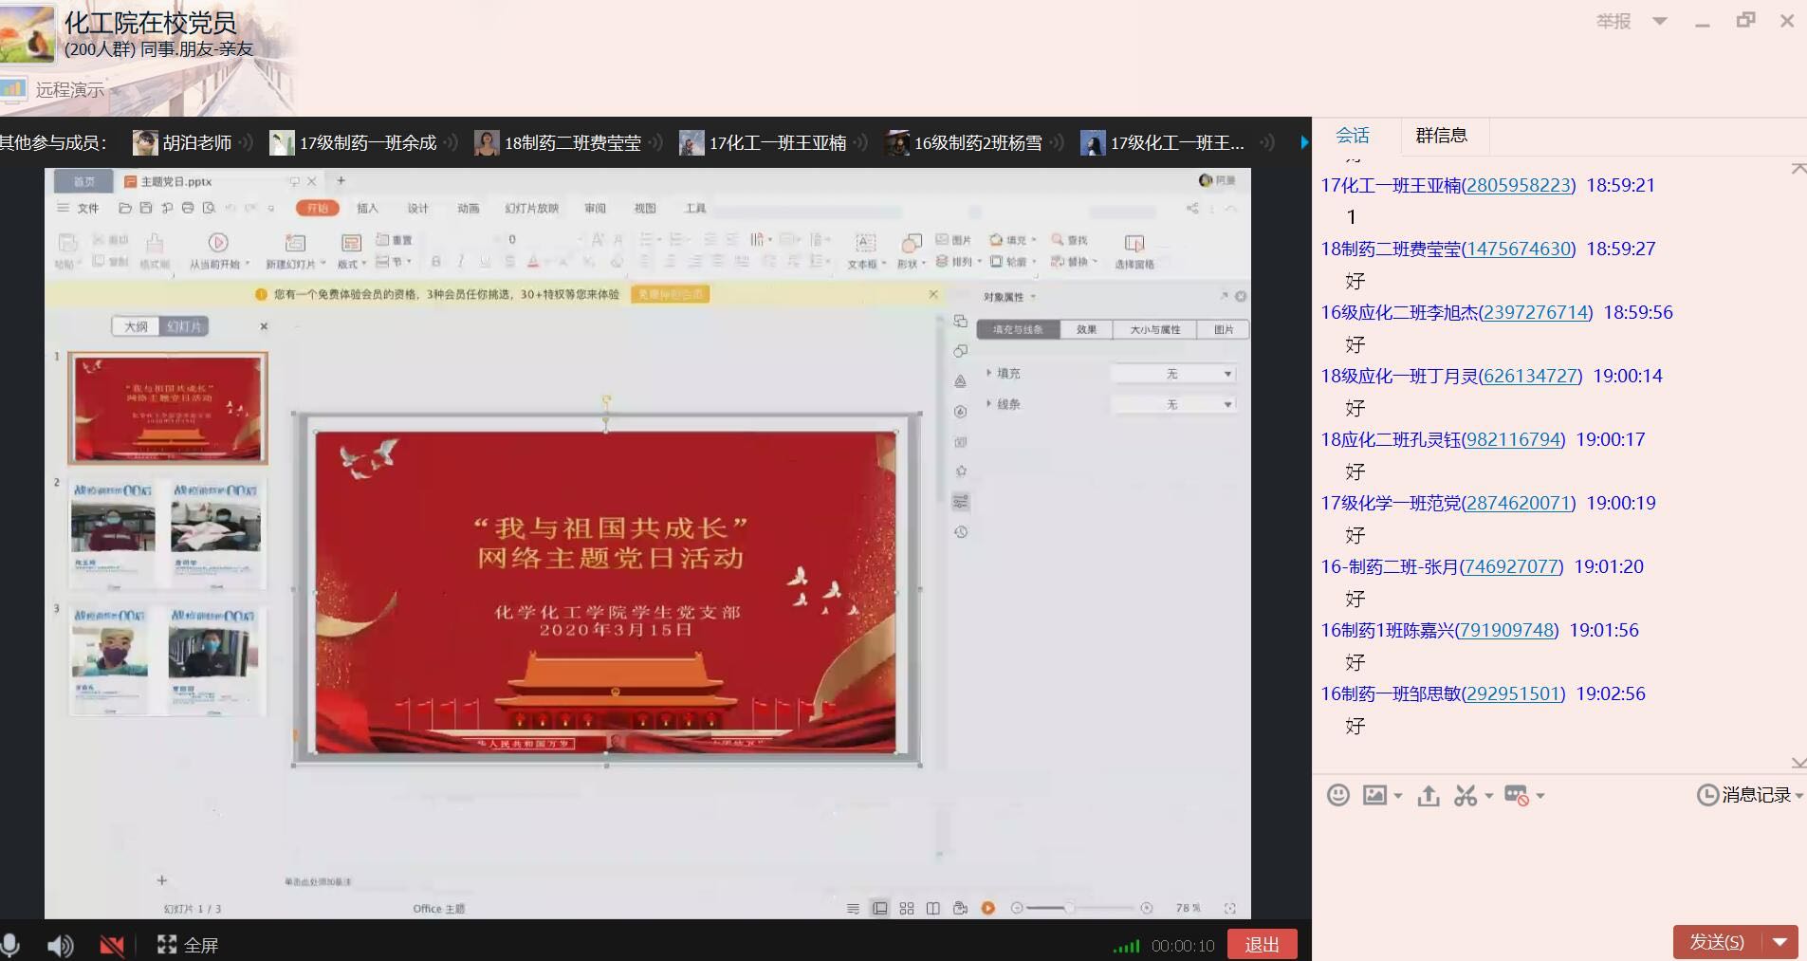Click the file upload icon
Image resolution: width=1807 pixels, height=961 pixels.
pyautogui.click(x=1428, y=795)
